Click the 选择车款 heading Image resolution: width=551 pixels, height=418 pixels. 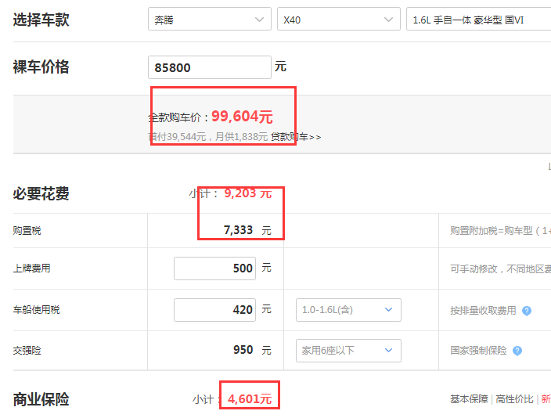41,20
